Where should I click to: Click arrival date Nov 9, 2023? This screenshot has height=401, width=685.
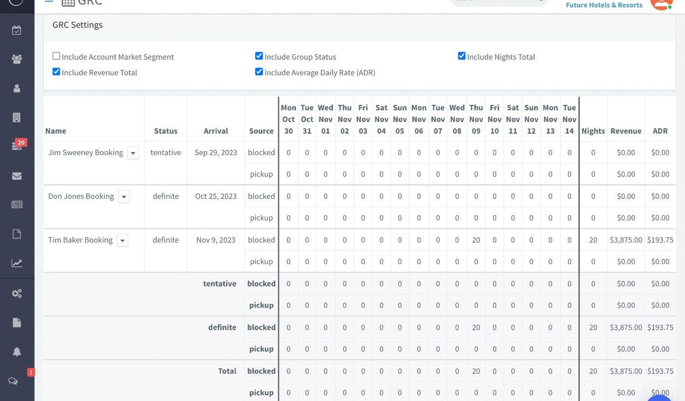tap(216, 240)
